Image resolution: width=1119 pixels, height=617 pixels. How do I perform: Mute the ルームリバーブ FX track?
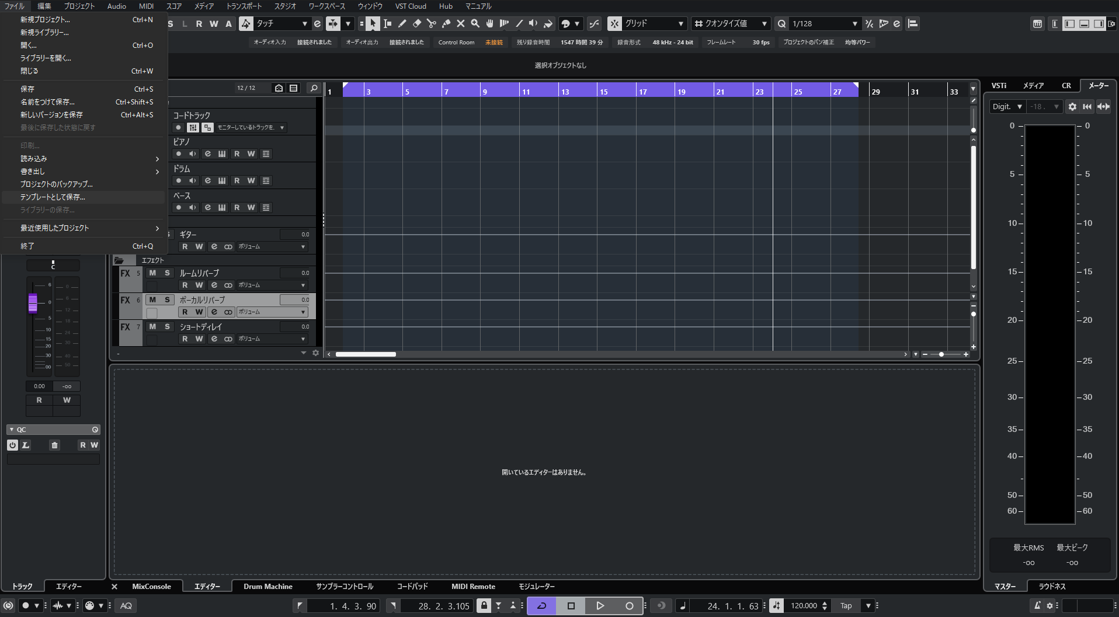[152, 273]
